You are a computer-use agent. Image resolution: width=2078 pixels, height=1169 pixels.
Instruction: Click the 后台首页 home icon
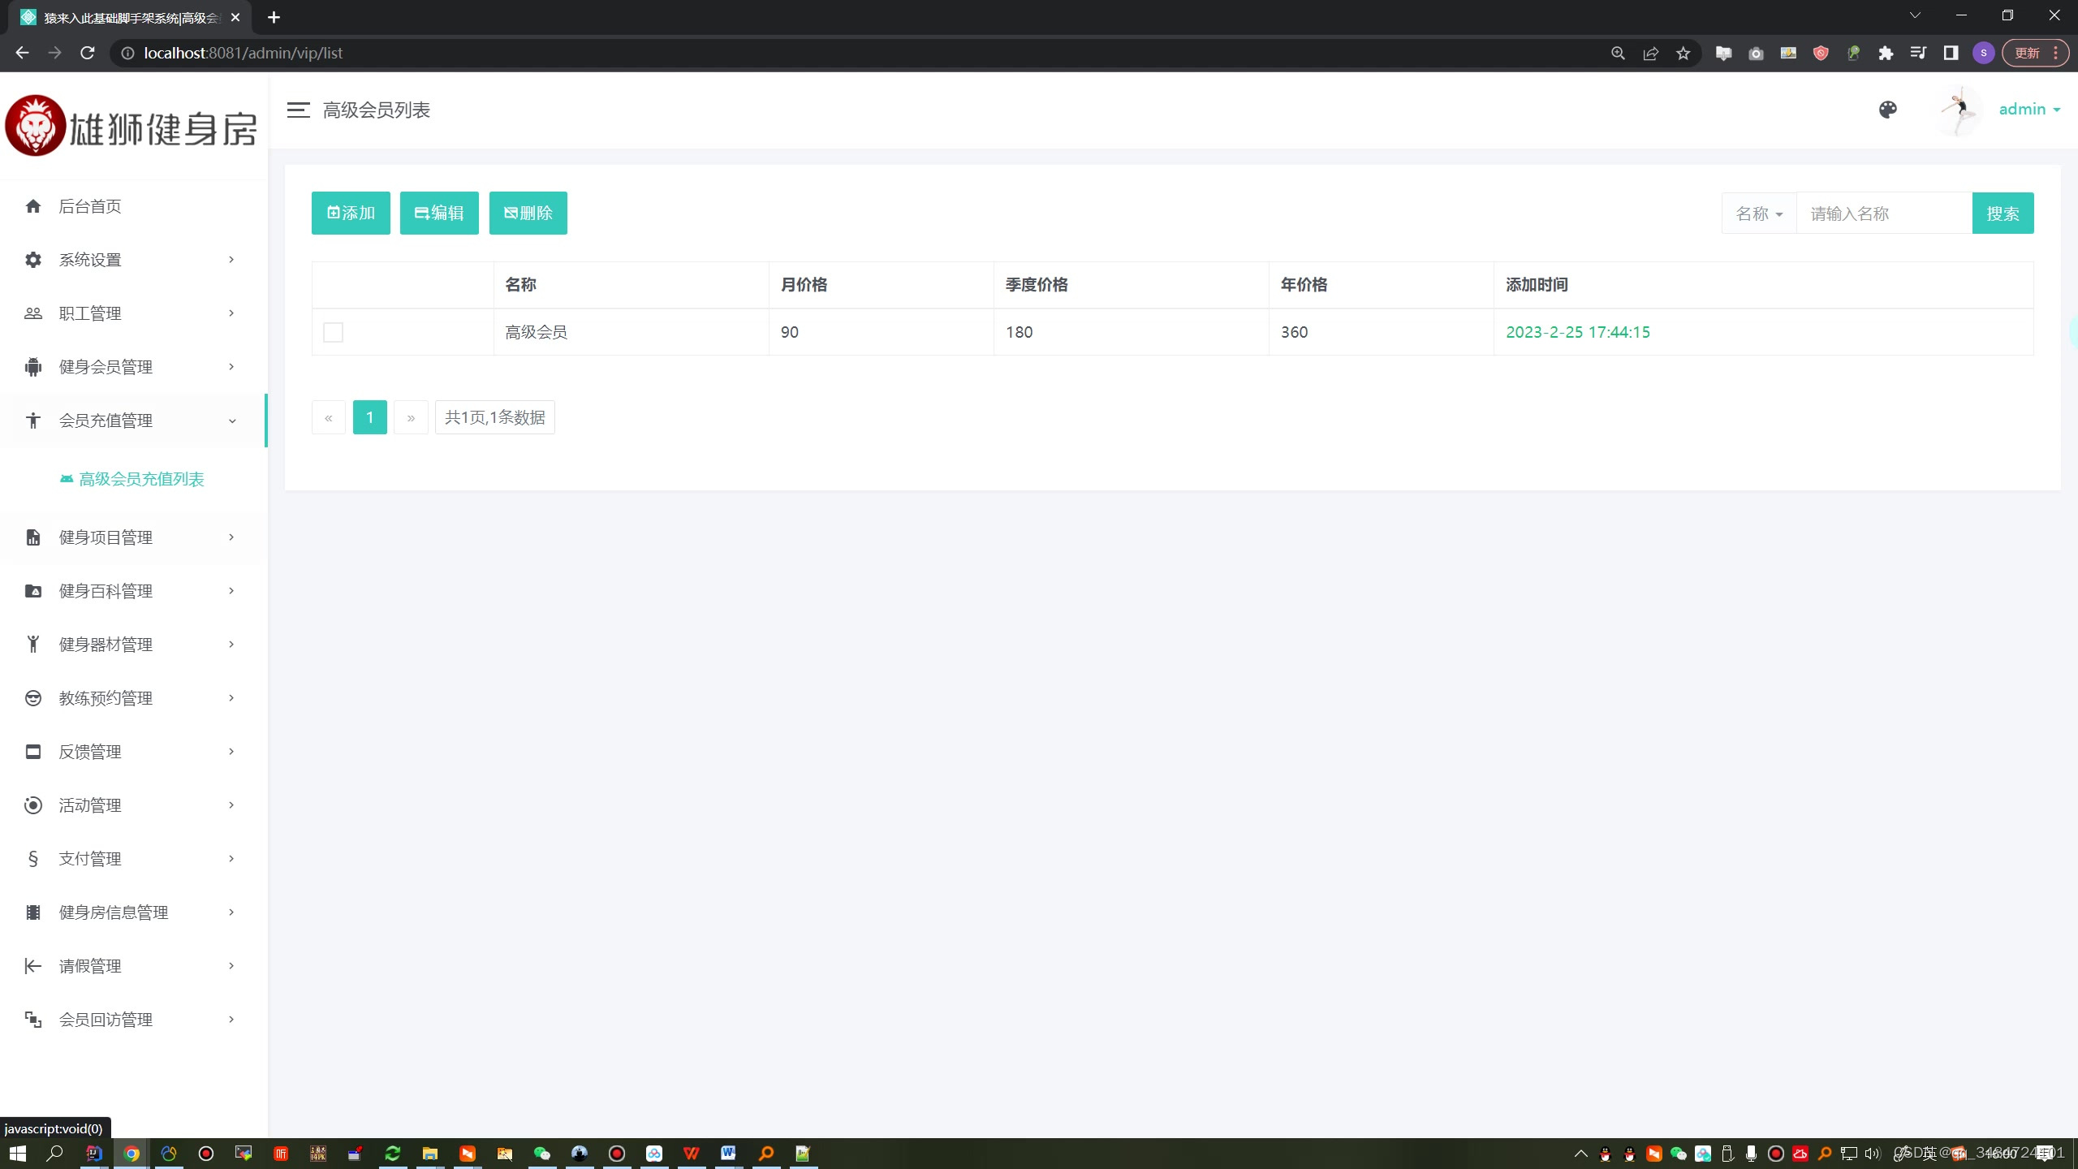33,206
